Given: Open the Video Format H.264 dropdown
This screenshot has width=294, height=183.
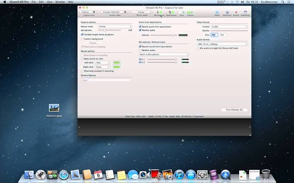Looking at the screenshot, I should pyautogui.click(x=229, y=27).
